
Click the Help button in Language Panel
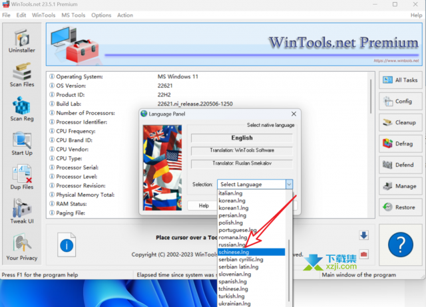204,205
